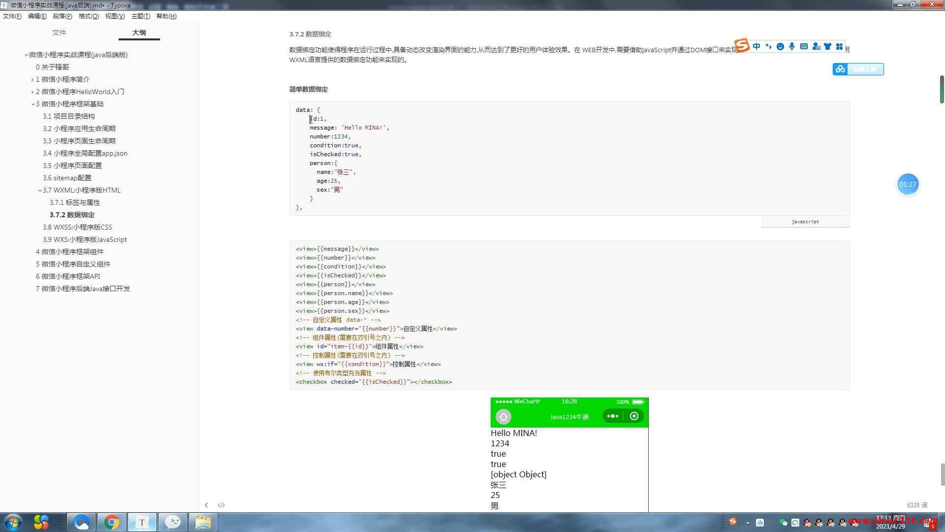
Task: Click the Sogou voice input microphone
Action: (792, 46)
